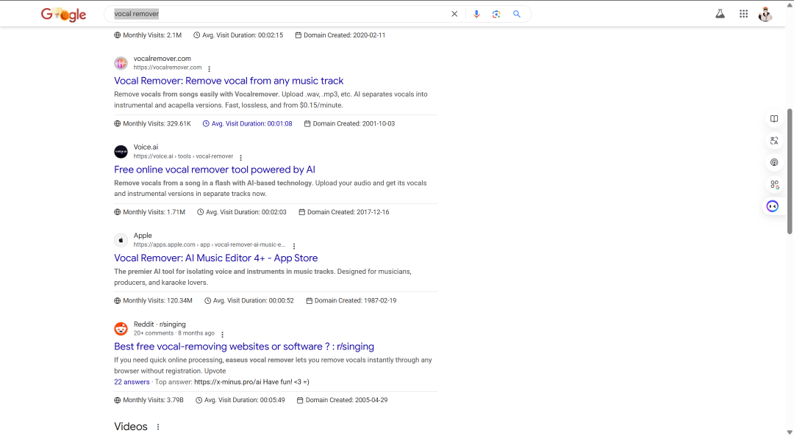
Task: Open Vocal Remover: AI Music Editor App Store link
Action: coord(215,258)
